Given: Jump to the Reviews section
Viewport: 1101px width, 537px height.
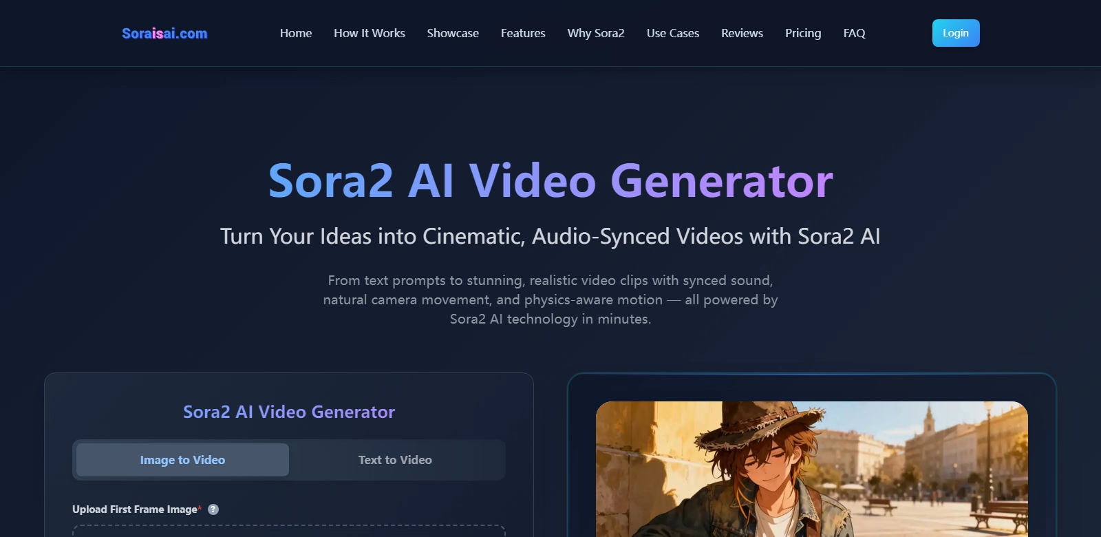Looking at the screenshot, I should pos(742,33).
